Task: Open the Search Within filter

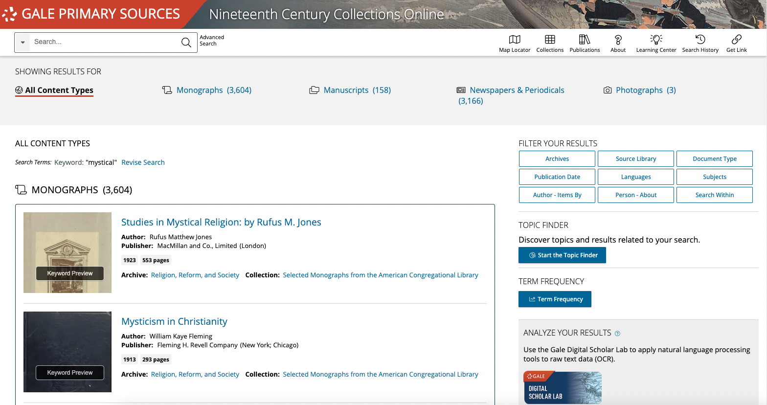Action: pyautogui.click(x=715, y=195)
